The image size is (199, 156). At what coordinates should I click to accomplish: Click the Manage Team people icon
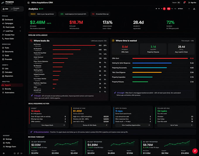[4, 147]
